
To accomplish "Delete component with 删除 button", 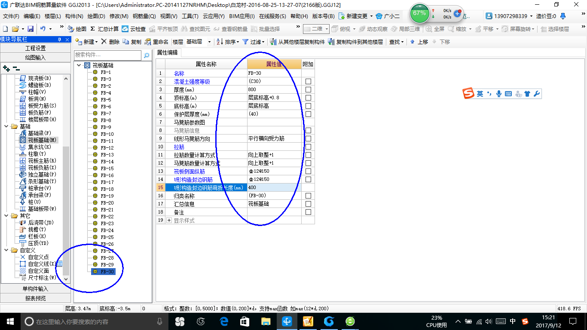I will pyautogui.click(x=110, y=42).
